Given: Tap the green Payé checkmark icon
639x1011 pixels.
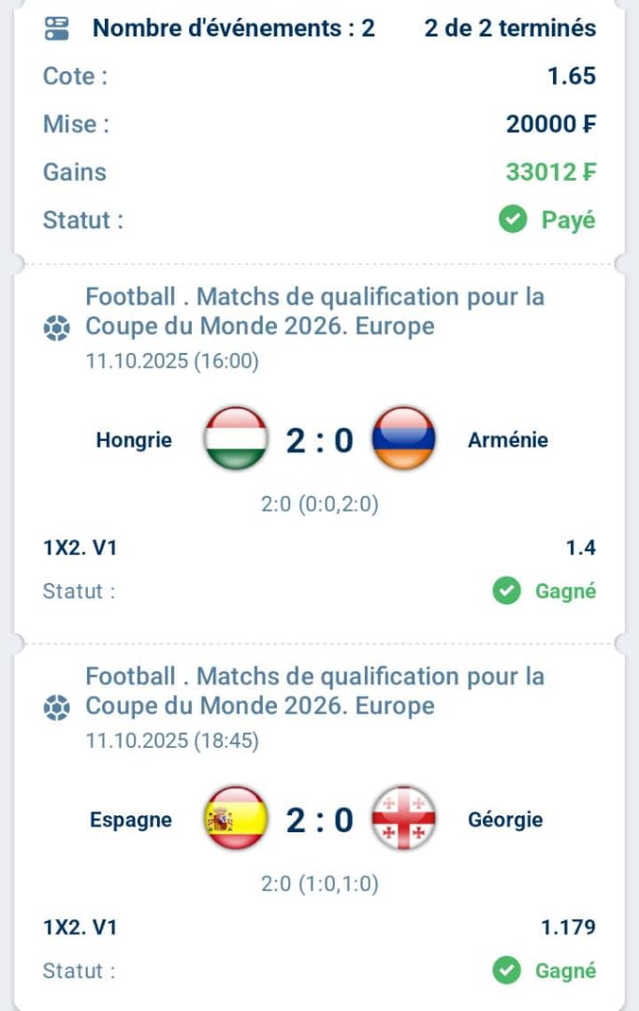Looking at the screenshot, I should tap(511, 221).
